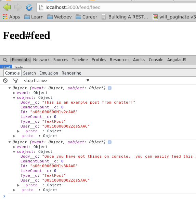Select the Id value "a00i000000M1v2eAAB"
This screenshot has width=196, height=199.
(x=54, y=112)
